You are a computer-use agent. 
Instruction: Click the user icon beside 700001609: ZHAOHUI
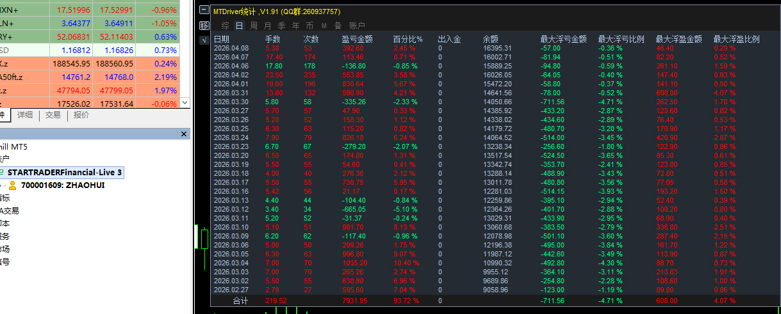tap(12, 185)
